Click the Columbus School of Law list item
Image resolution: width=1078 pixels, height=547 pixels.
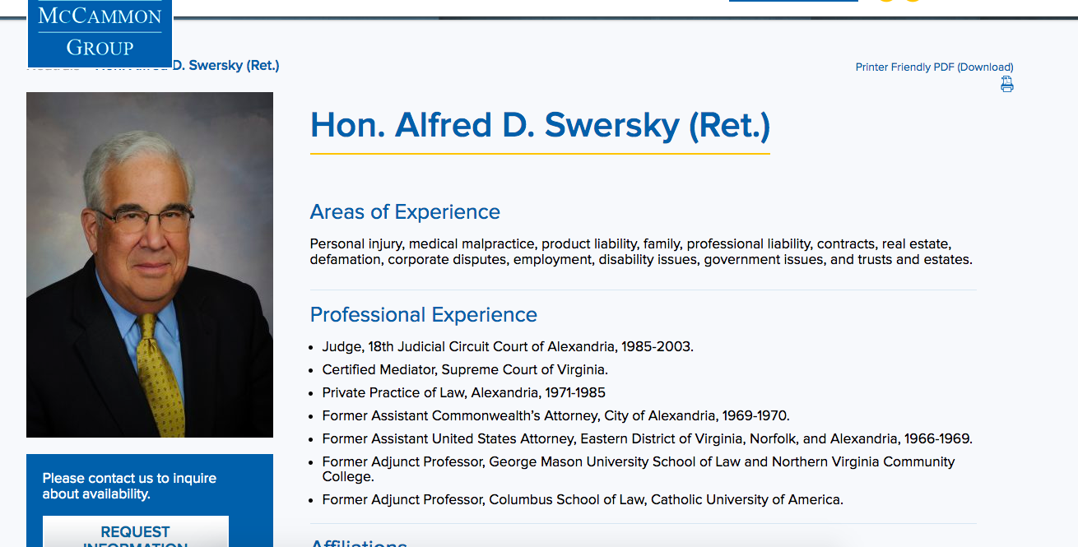pos(583,500)
